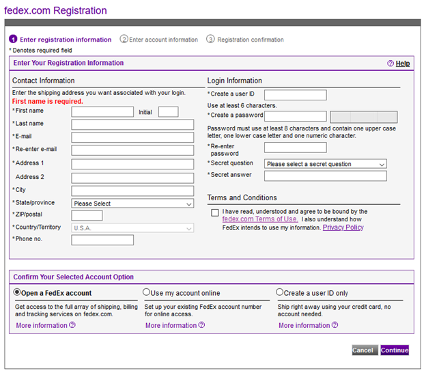Choose the Create a user ID only option
426x373 pixels.
[x=279, y=292]
